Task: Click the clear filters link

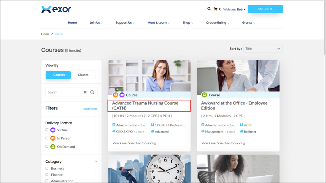Action: (x=90, y=109)
